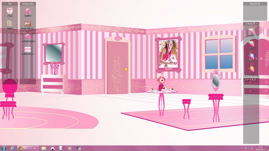Viewport: 269px width, 151px height.
Task: Open the folder icon in Fix panel
Action: coord(10,23)
